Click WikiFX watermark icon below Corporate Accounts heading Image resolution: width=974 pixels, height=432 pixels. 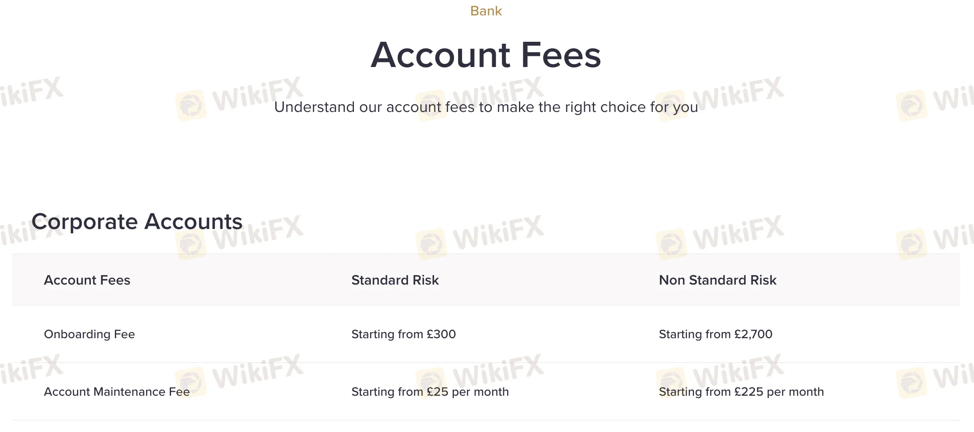[x=191, y=244]
